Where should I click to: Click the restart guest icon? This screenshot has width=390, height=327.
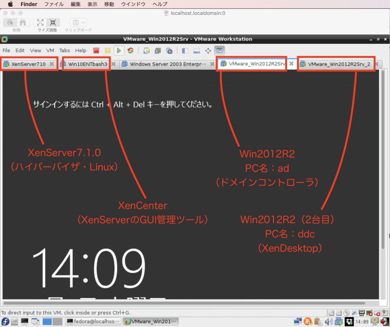point(130,51)
